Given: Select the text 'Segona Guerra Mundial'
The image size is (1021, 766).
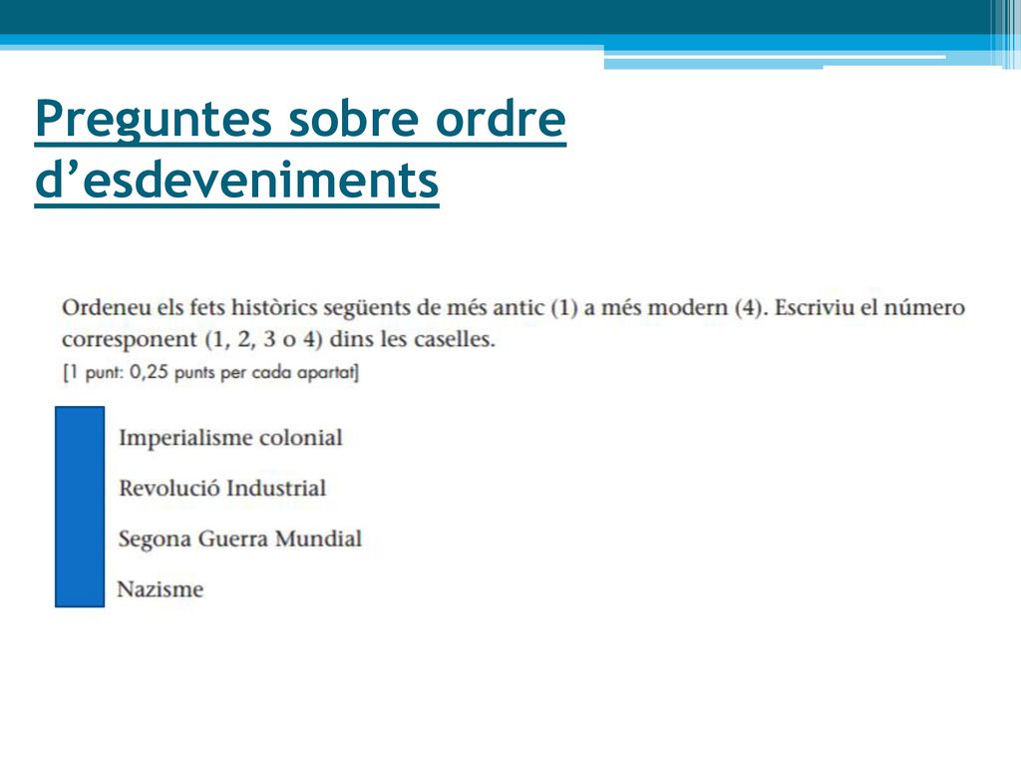Looking at the screenshot, I should tap(239, 540).
